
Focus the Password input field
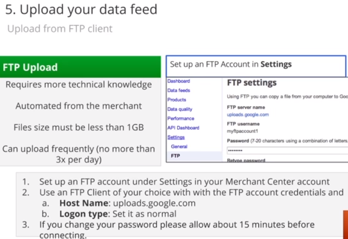tap(287, 150)
